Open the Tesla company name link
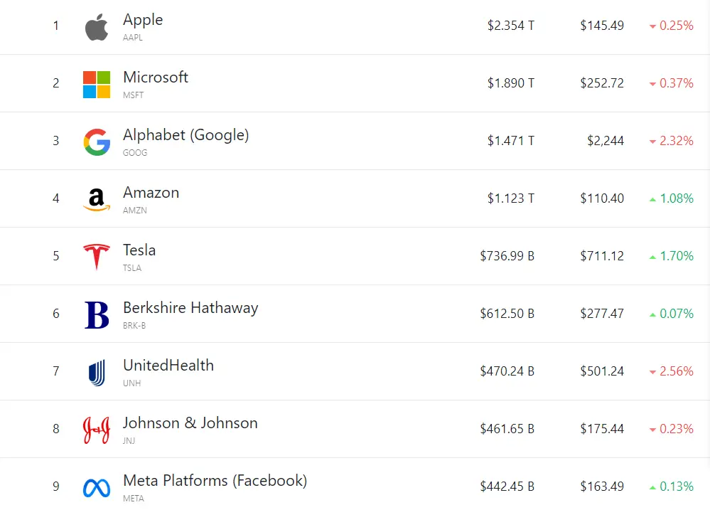The height and width of the screenshot is (510, 710). (139, 250)
